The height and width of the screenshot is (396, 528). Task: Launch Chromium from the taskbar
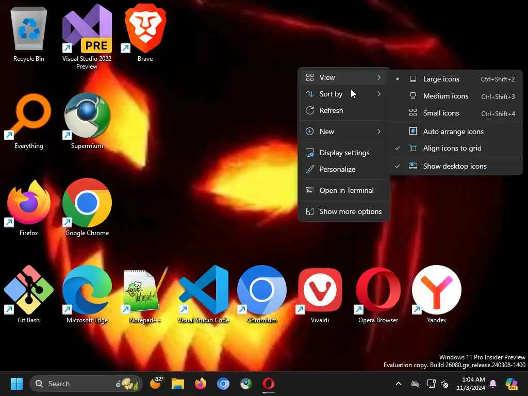pyautogui.click(x=223, y=384)
